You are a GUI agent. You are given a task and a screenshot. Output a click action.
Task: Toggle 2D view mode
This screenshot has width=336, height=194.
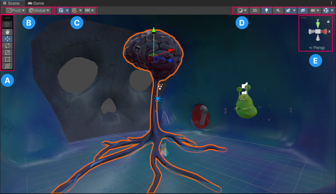255,11
